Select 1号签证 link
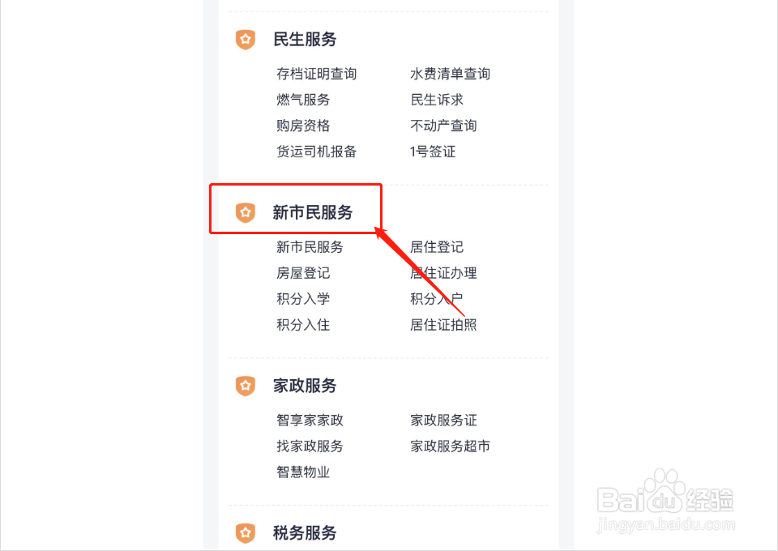 click(433, 152)
